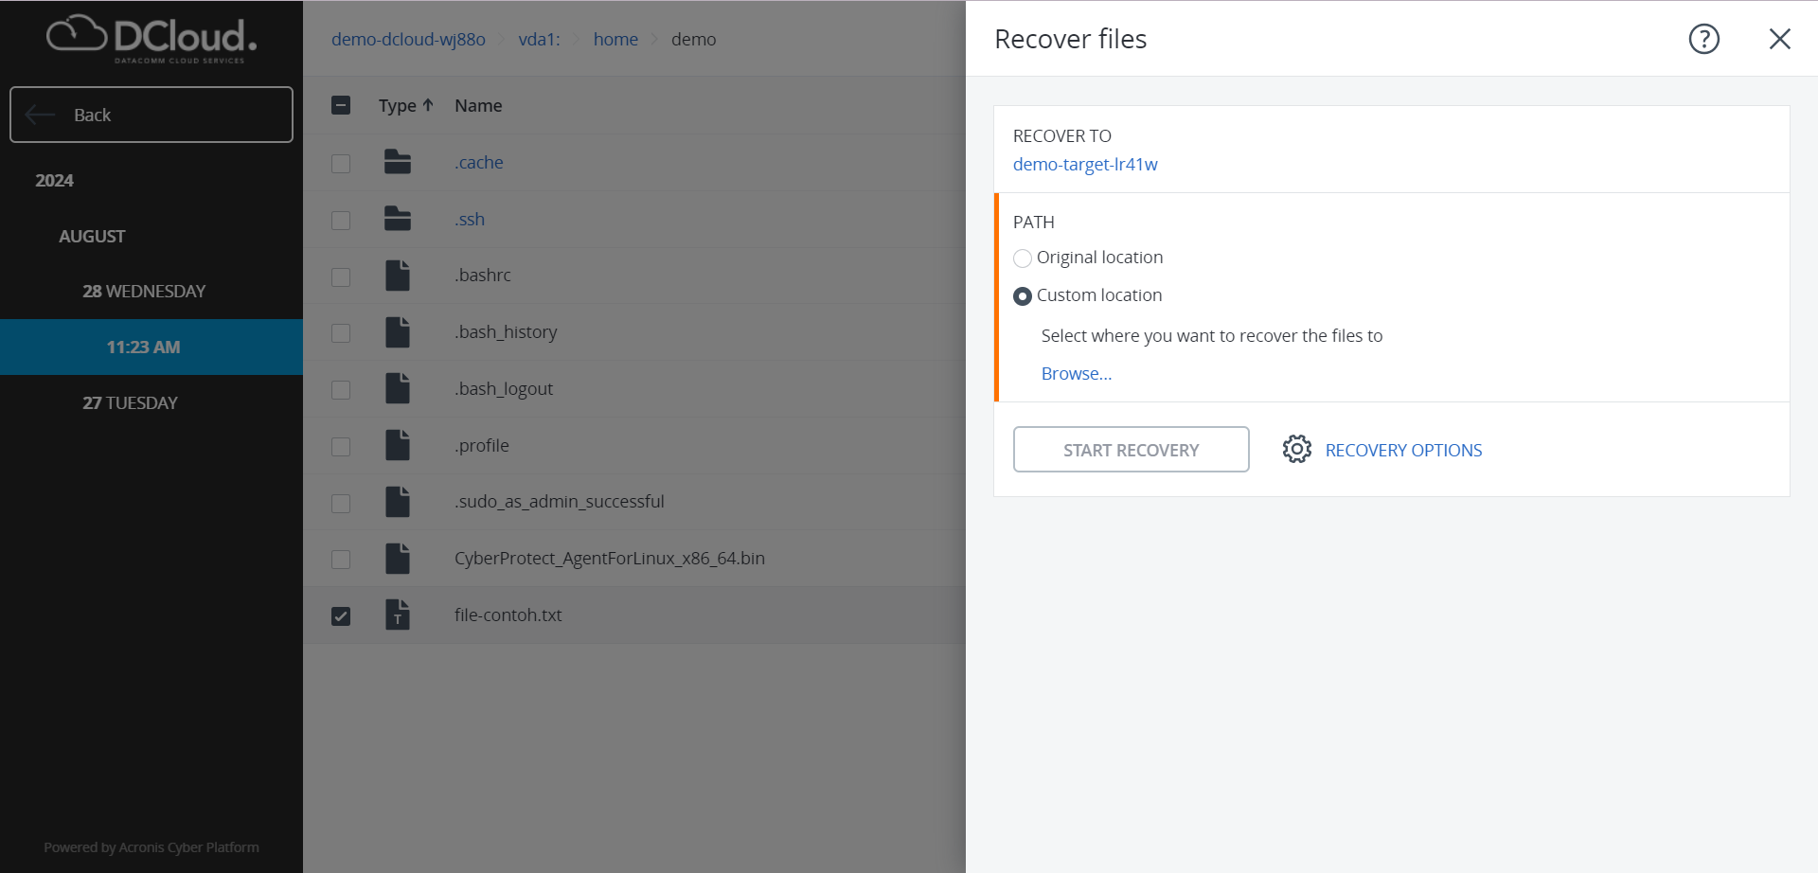Image resolution: width=1818 pixels, height=873 pixels.
Task: Click the DCloud logo
Action: tap(151, 40)
